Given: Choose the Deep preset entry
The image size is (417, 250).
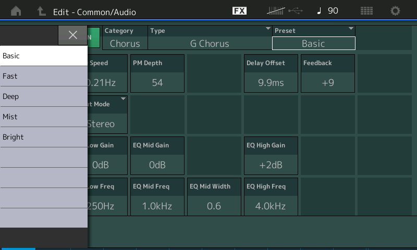Looking at the screenshot, I should click(x=44, y=96).
